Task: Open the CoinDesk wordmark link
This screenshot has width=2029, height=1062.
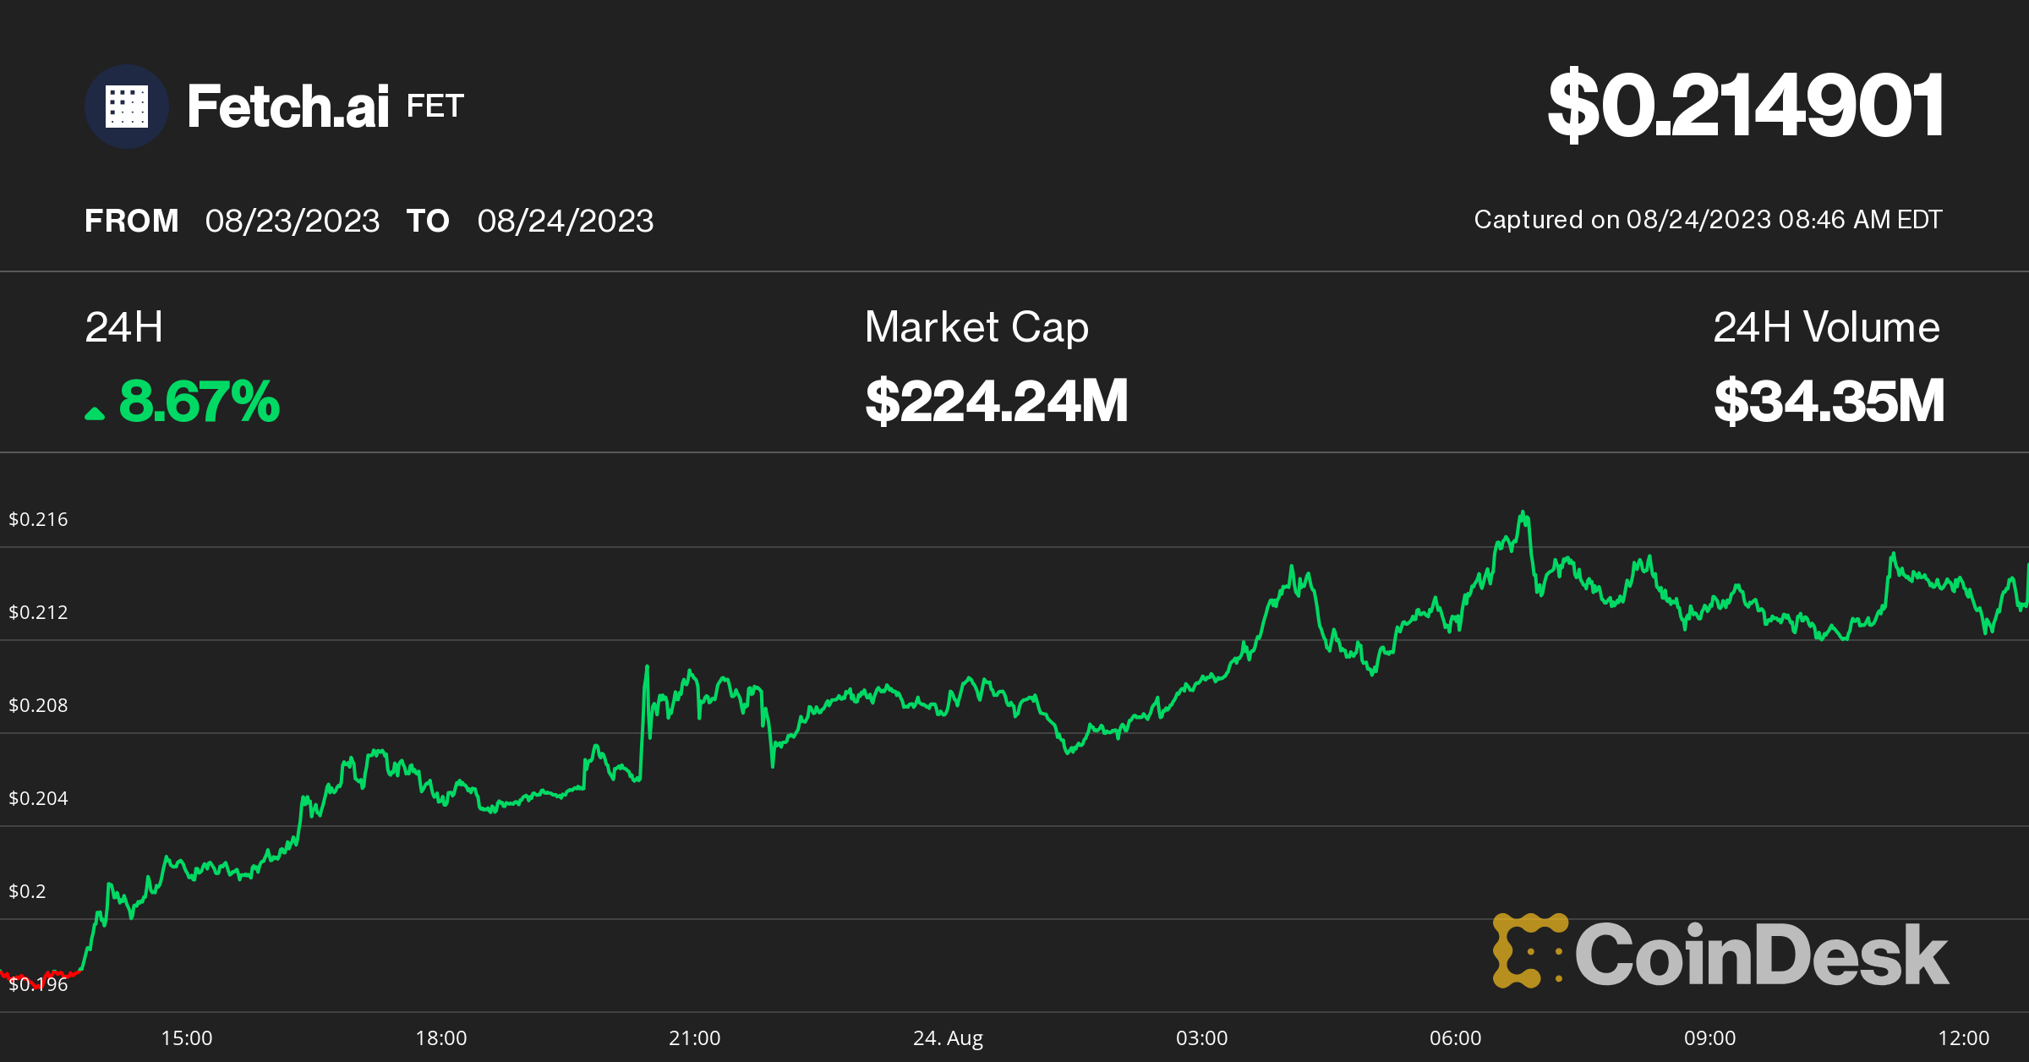Action: click(1761, 955)
